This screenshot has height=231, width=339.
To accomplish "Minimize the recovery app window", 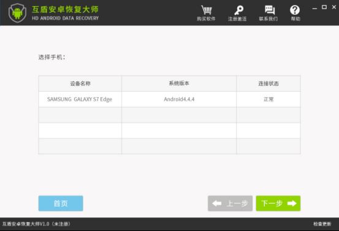I will point(314,8).
